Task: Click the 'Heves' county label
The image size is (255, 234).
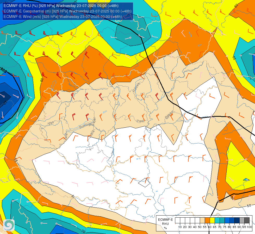Action: (136, 87)
